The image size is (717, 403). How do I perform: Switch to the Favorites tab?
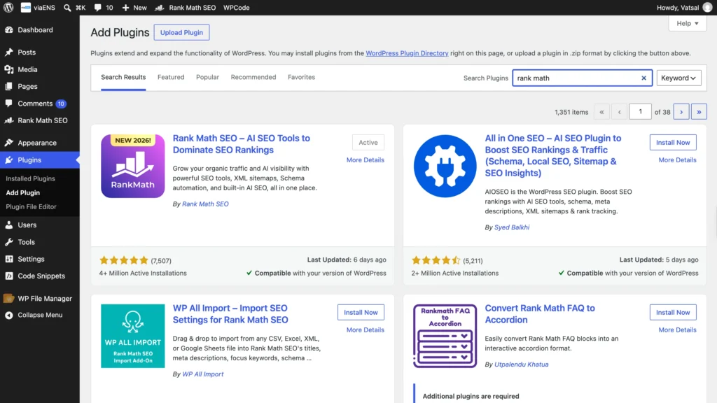[301, 77]
